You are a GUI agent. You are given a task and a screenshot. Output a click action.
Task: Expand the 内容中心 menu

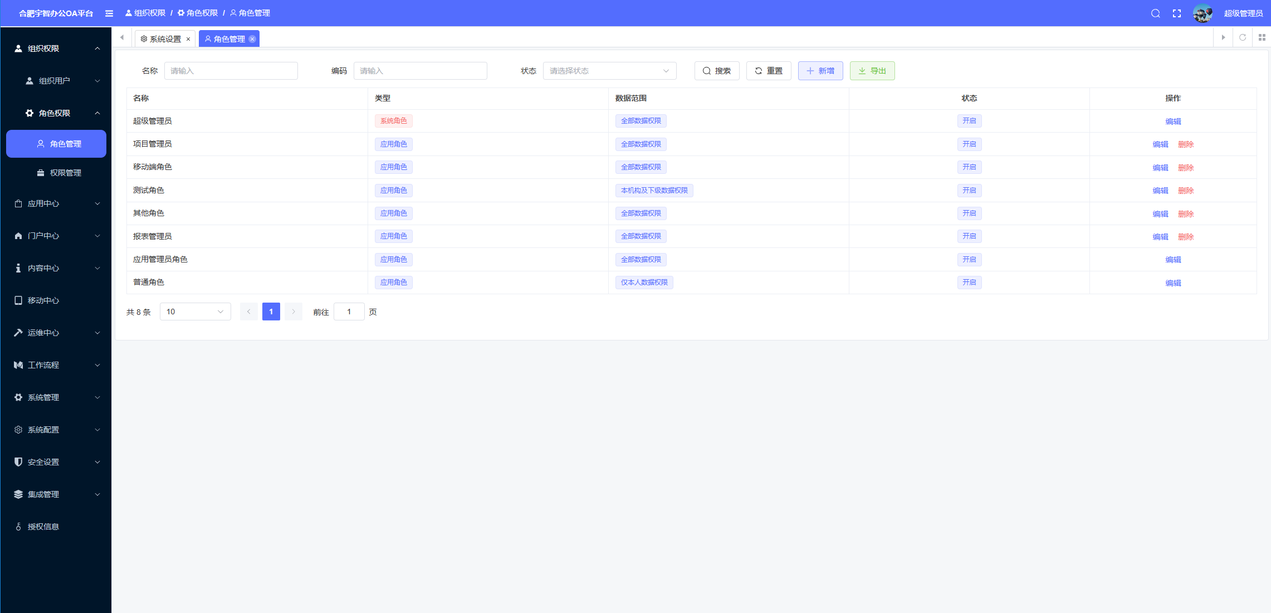(x=56, y=268)
